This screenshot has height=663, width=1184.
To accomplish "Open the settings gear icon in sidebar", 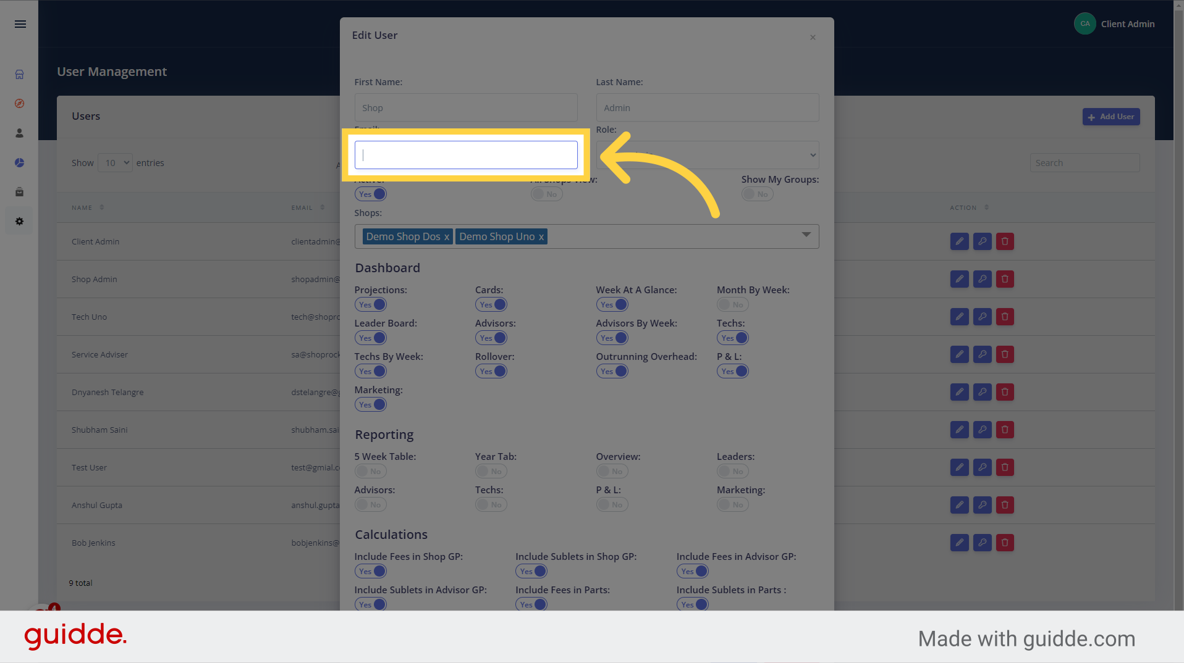I will pos(20,221).
